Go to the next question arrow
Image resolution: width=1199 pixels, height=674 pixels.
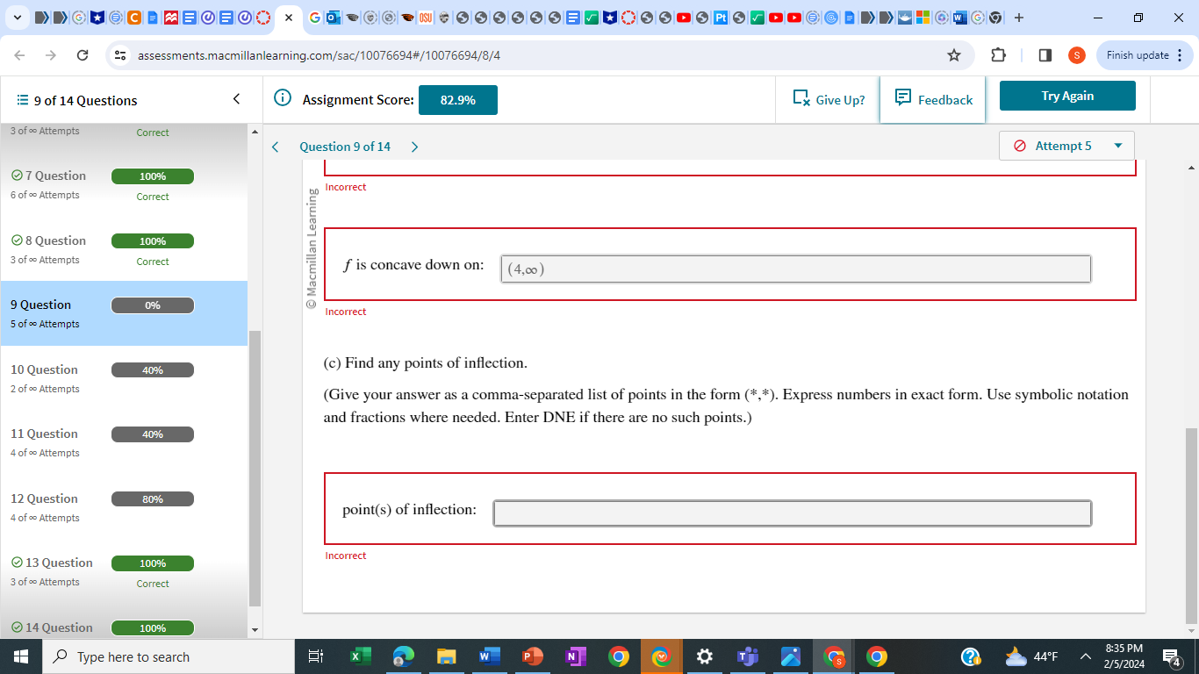[414, 147]
